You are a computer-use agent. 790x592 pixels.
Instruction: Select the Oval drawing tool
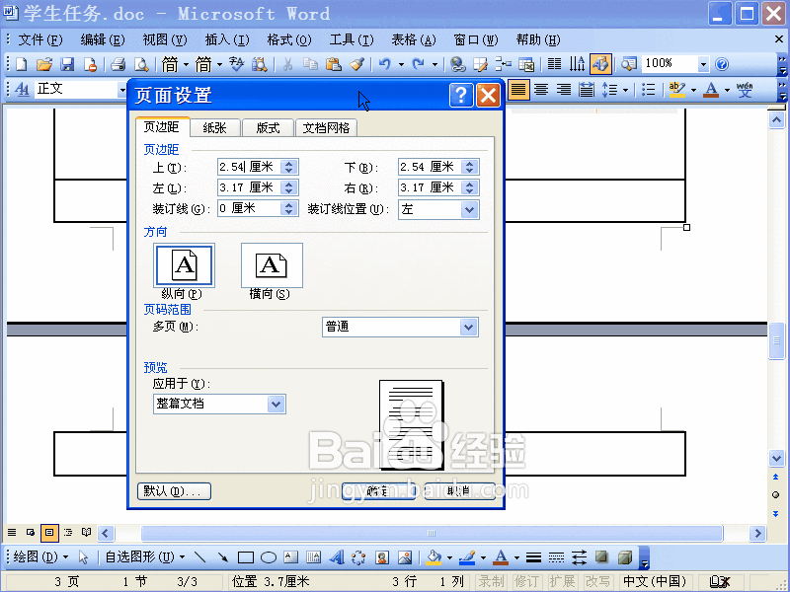click(269, 555)
